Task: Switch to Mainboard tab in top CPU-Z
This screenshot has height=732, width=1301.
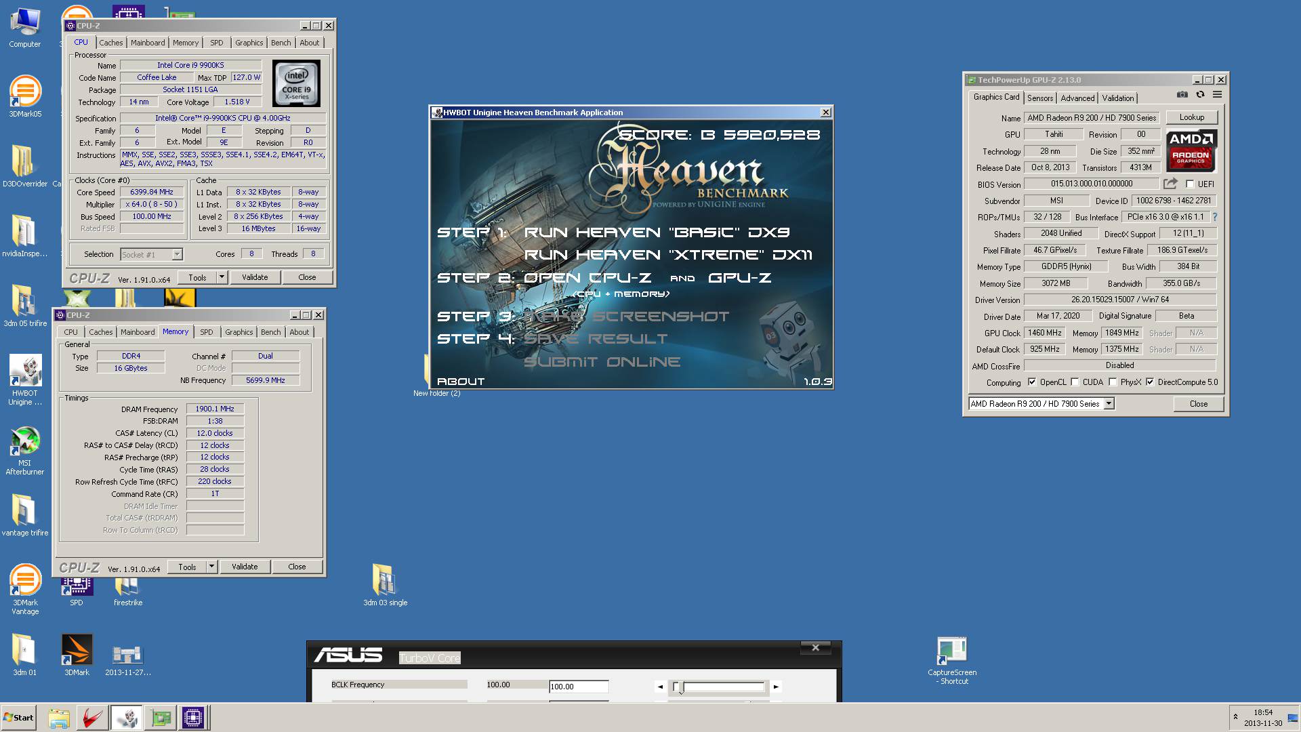Action: (148, 43)
